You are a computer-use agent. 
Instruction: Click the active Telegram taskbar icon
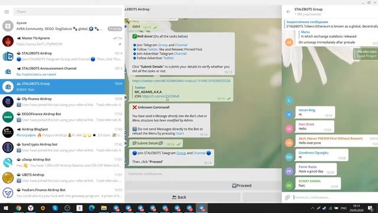pyautogui.click(x=201, y=208)
